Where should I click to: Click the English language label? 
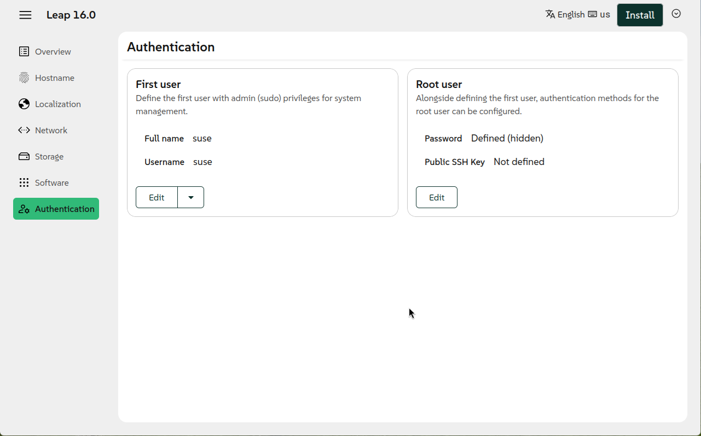point(571,15)
